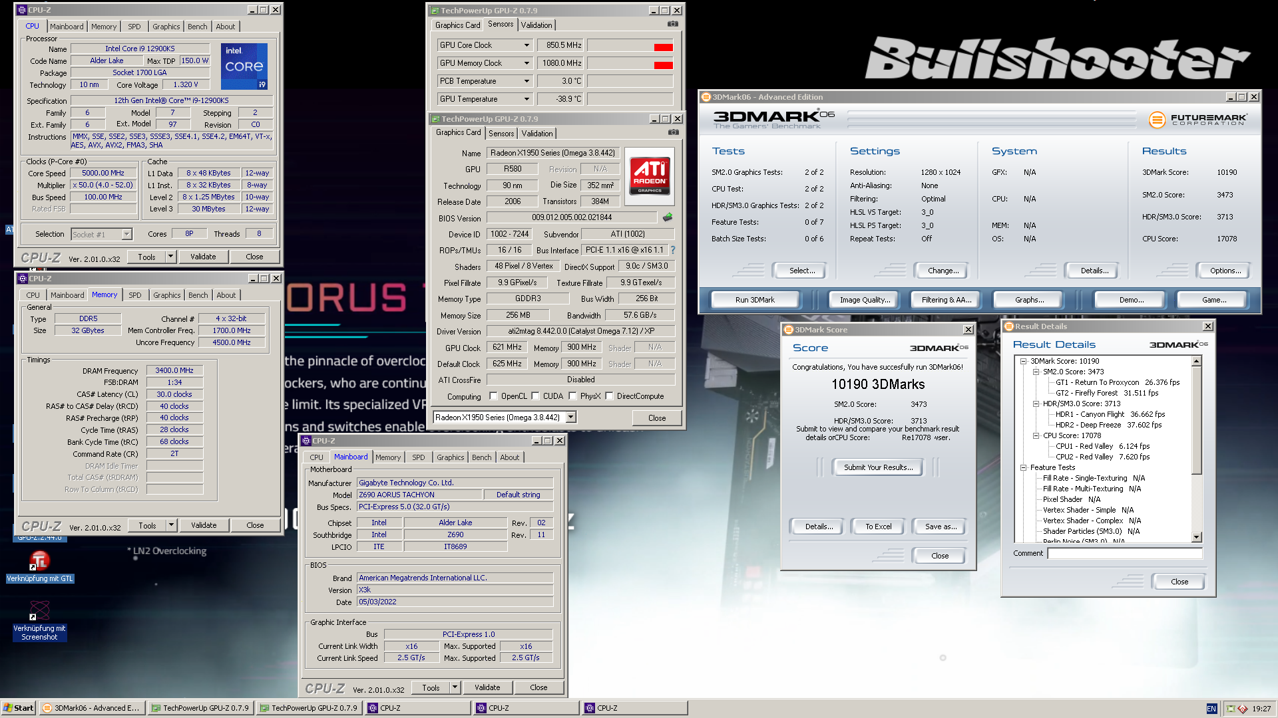Click the last CPU-Z taskbar button
Image resolution: width=1278 pixels, height=718 pixels.
(634, 708)
